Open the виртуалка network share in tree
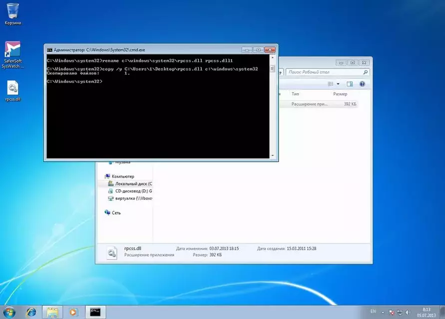Viewport: 445px width, 319px height. point(133,198)
